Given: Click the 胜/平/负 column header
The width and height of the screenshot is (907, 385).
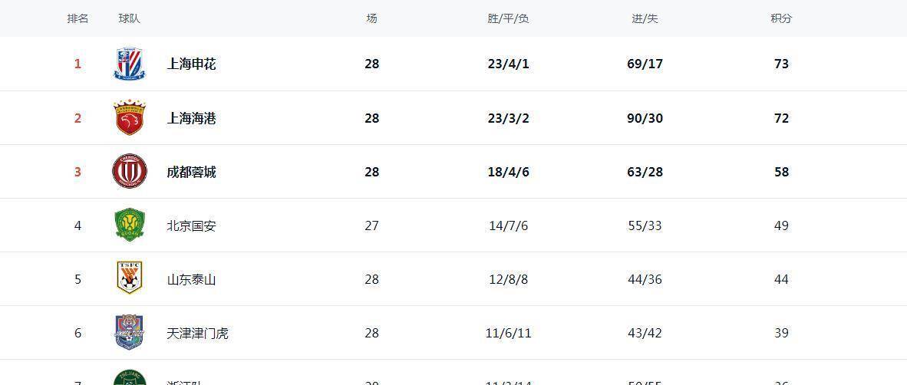Looking at the screenshot, I should click(x=509, y=18).
